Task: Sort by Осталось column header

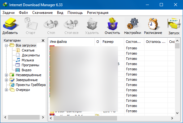Action: (x=156, y=42)
